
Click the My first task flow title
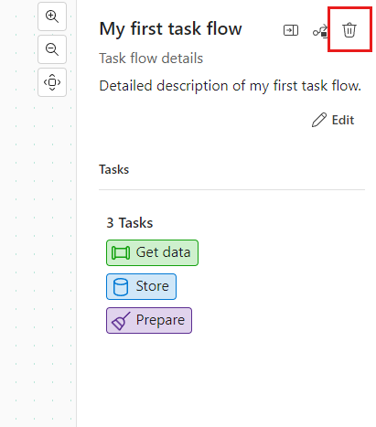point(170,29)
